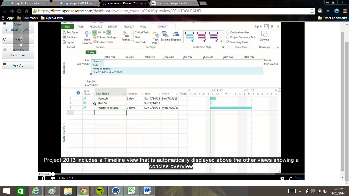Open the FILE tab
This screenshot has height=196, width=349.
pyautogui.click(x=67, y=27)
